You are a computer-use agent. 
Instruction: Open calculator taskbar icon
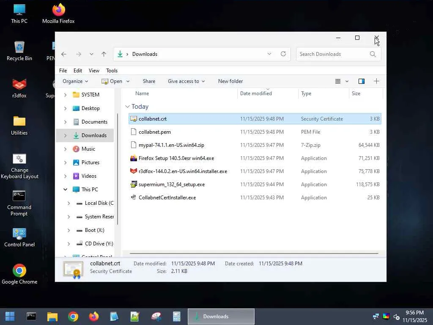coord(177,317)
